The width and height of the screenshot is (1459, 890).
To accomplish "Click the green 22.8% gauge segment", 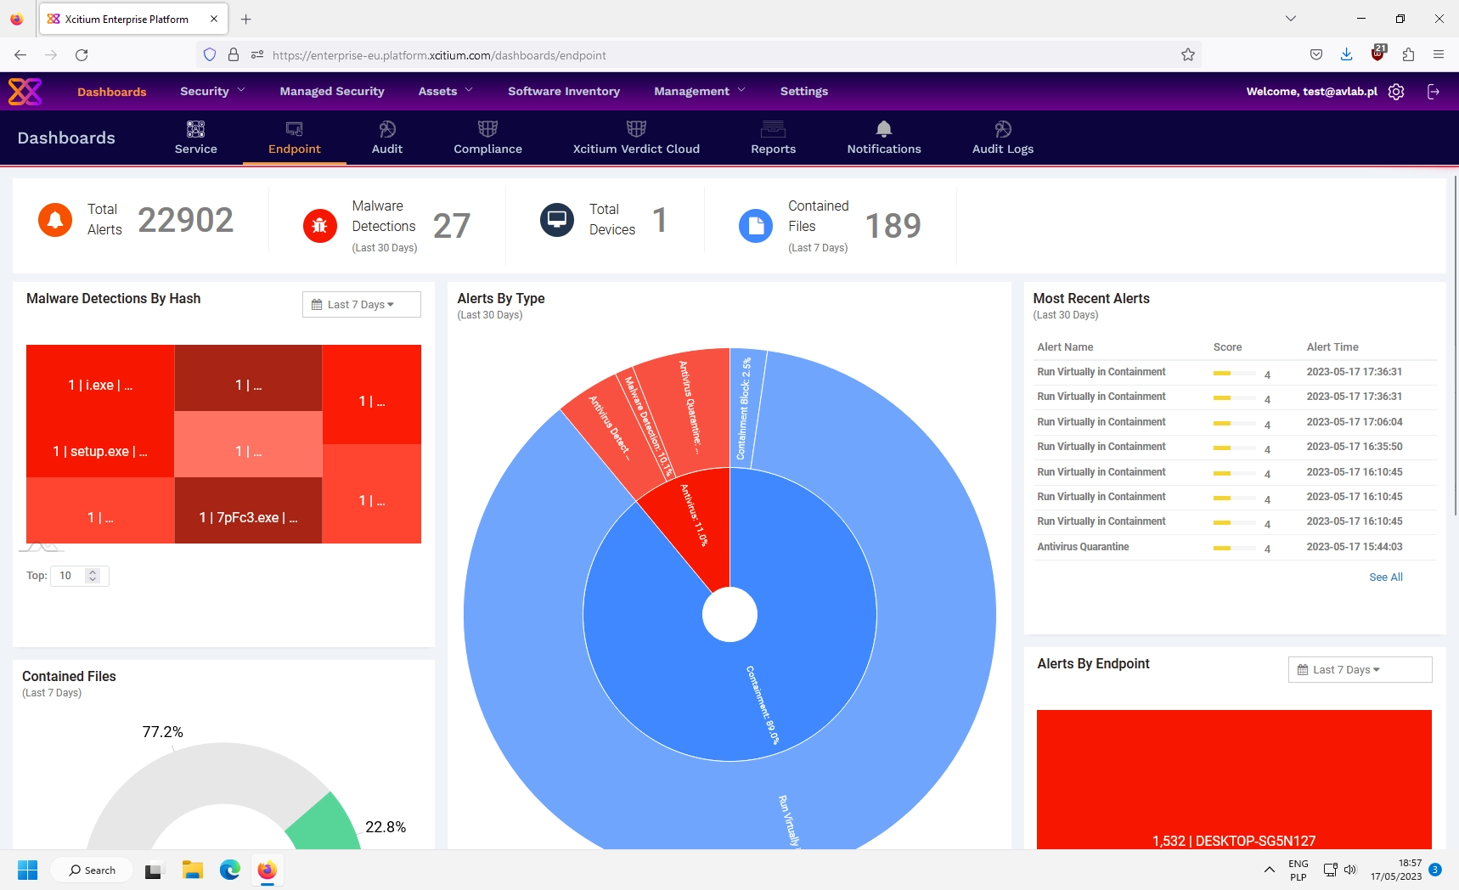I will click(x=327, y=822).
